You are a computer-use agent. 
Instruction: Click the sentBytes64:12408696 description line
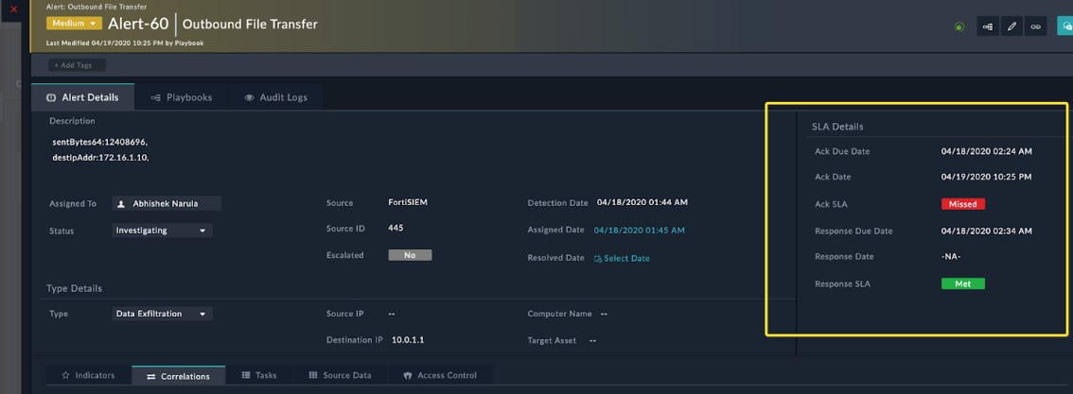(x=100, y=143)
